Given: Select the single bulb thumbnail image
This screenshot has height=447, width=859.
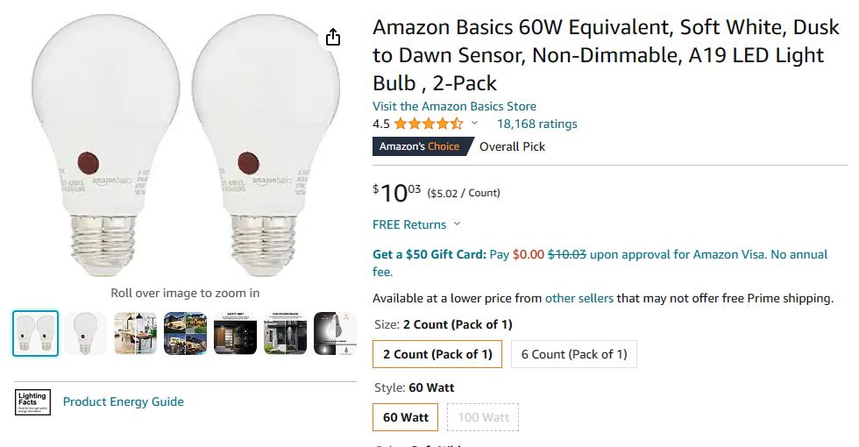Looking at the screenshot, I should pos(86,333).
